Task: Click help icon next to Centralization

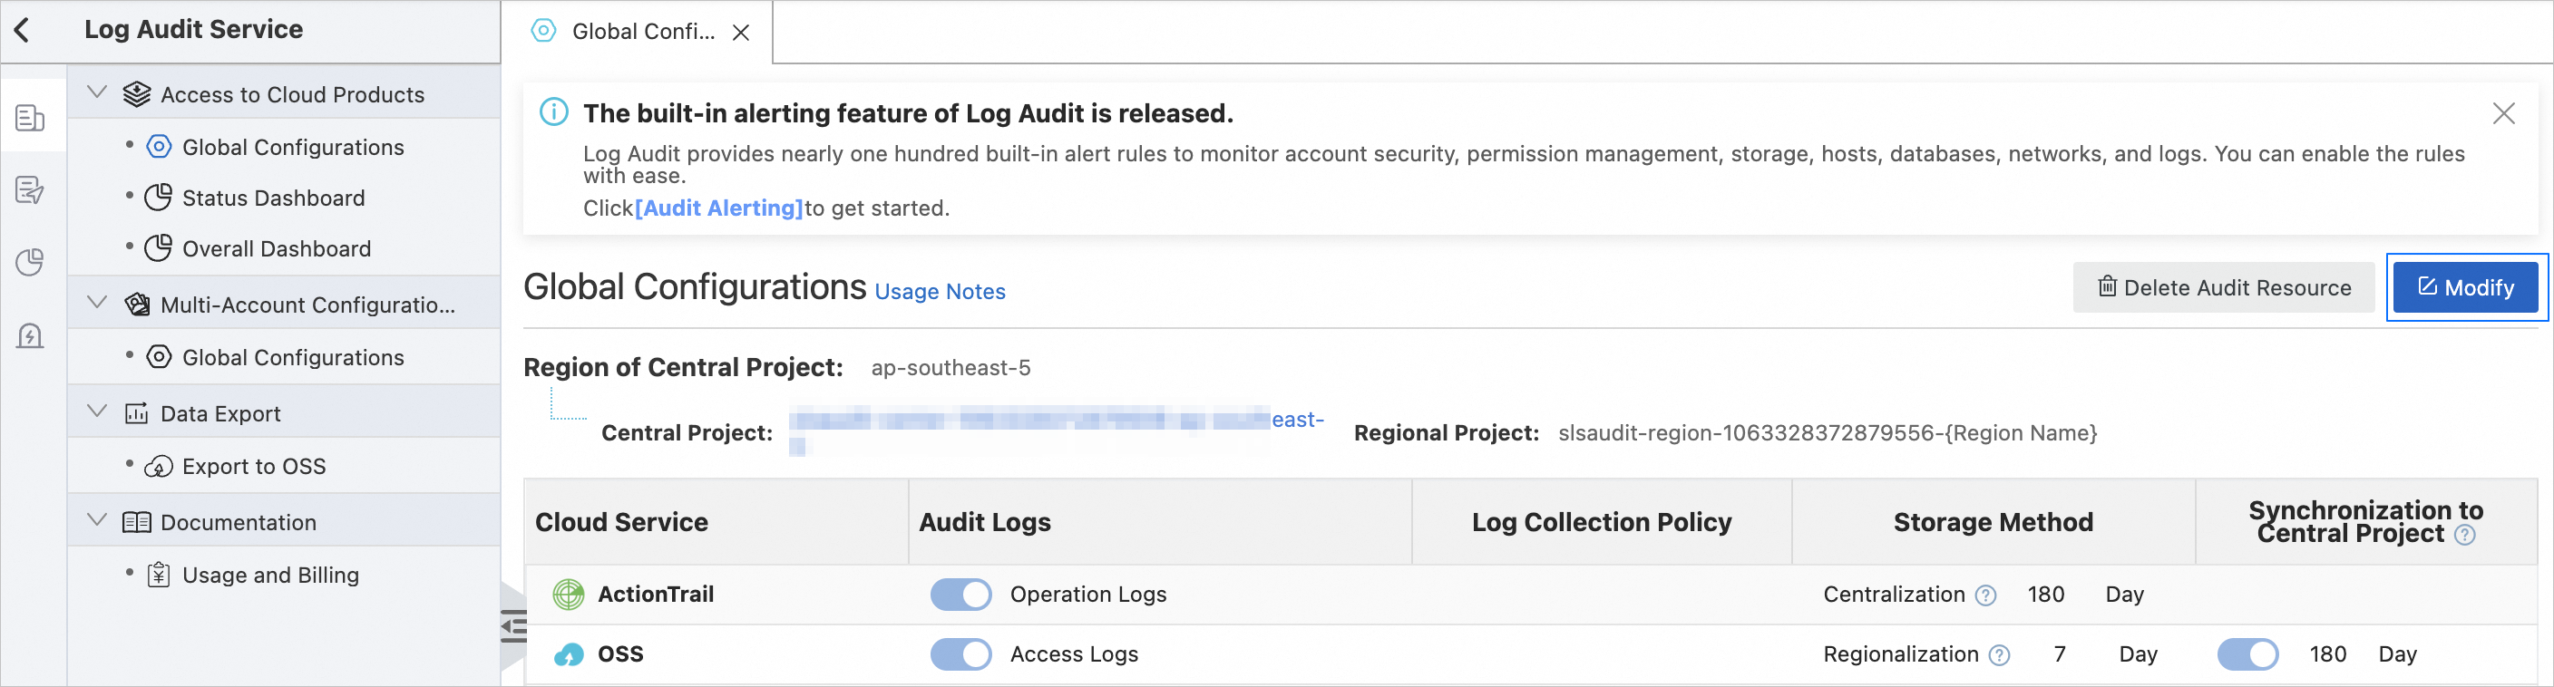Action: [1985, 595]
